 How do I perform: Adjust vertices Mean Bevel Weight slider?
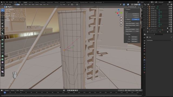point(132,23)
